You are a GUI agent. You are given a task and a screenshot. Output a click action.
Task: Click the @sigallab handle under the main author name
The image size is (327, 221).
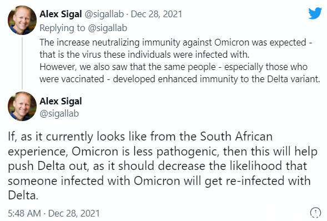click(x=59, y=114)
